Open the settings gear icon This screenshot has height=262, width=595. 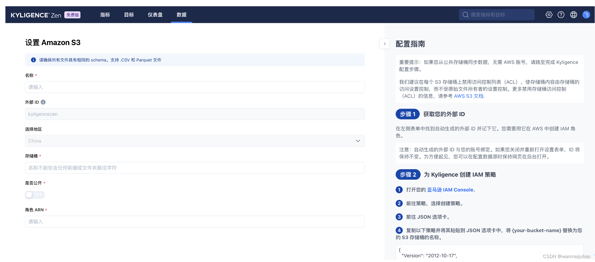pyautogui.click(x=549, y=15)
